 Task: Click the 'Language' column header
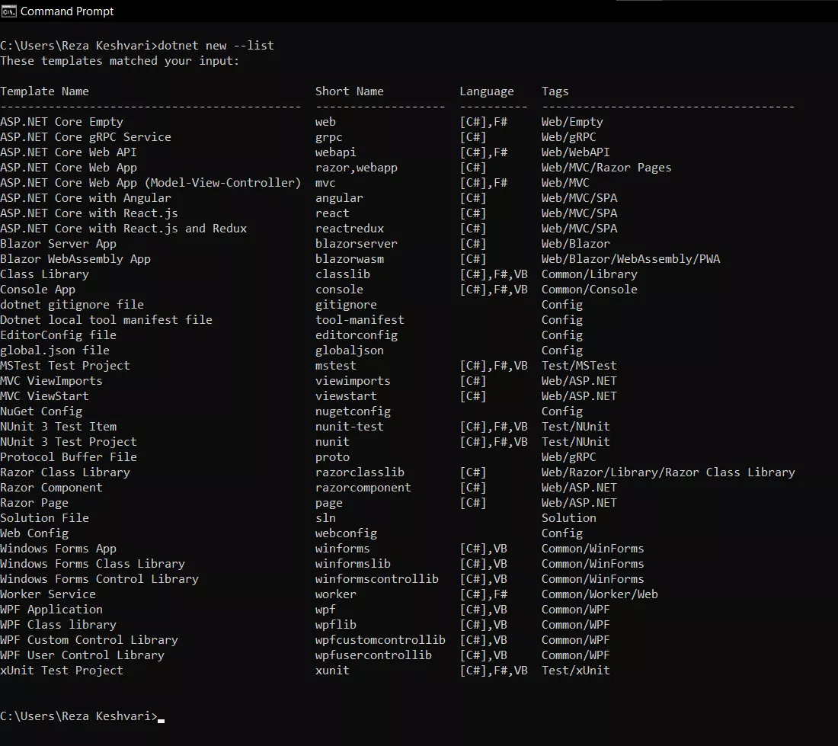(x=487, y=91)
